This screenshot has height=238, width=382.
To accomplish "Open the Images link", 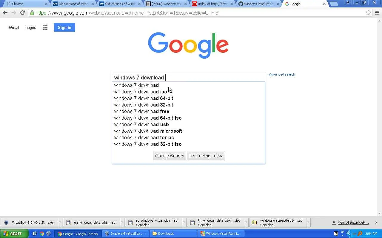I will tap(30, 27).
